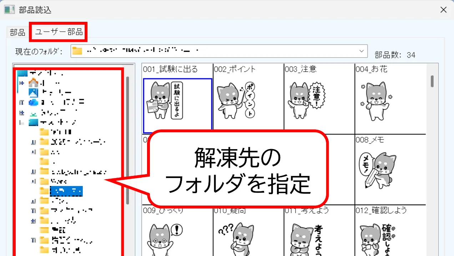
Task: Close the 部品読込 dialog
Action: click(444, 10)
